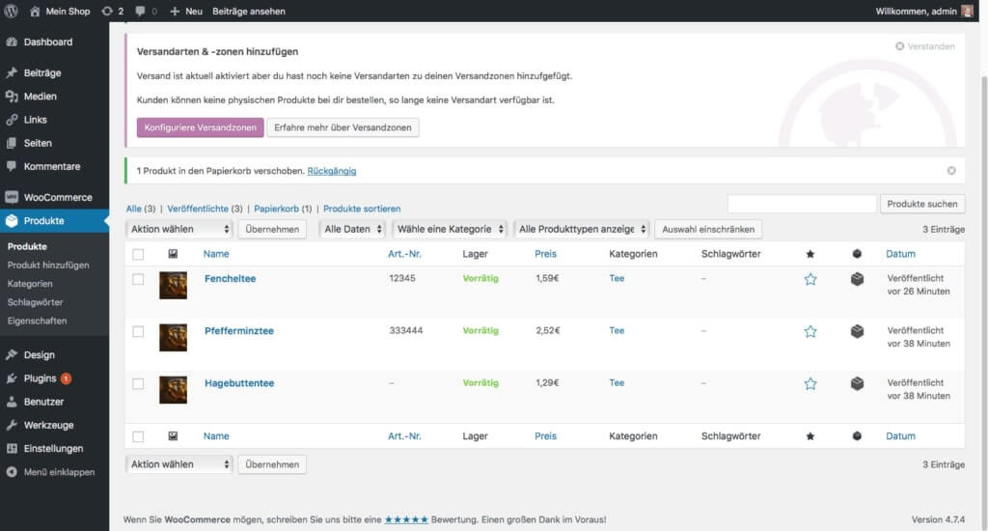988x531 pixels.
Task: Click the Konfiguriere Versandzonen button
Action: point(201,127)
